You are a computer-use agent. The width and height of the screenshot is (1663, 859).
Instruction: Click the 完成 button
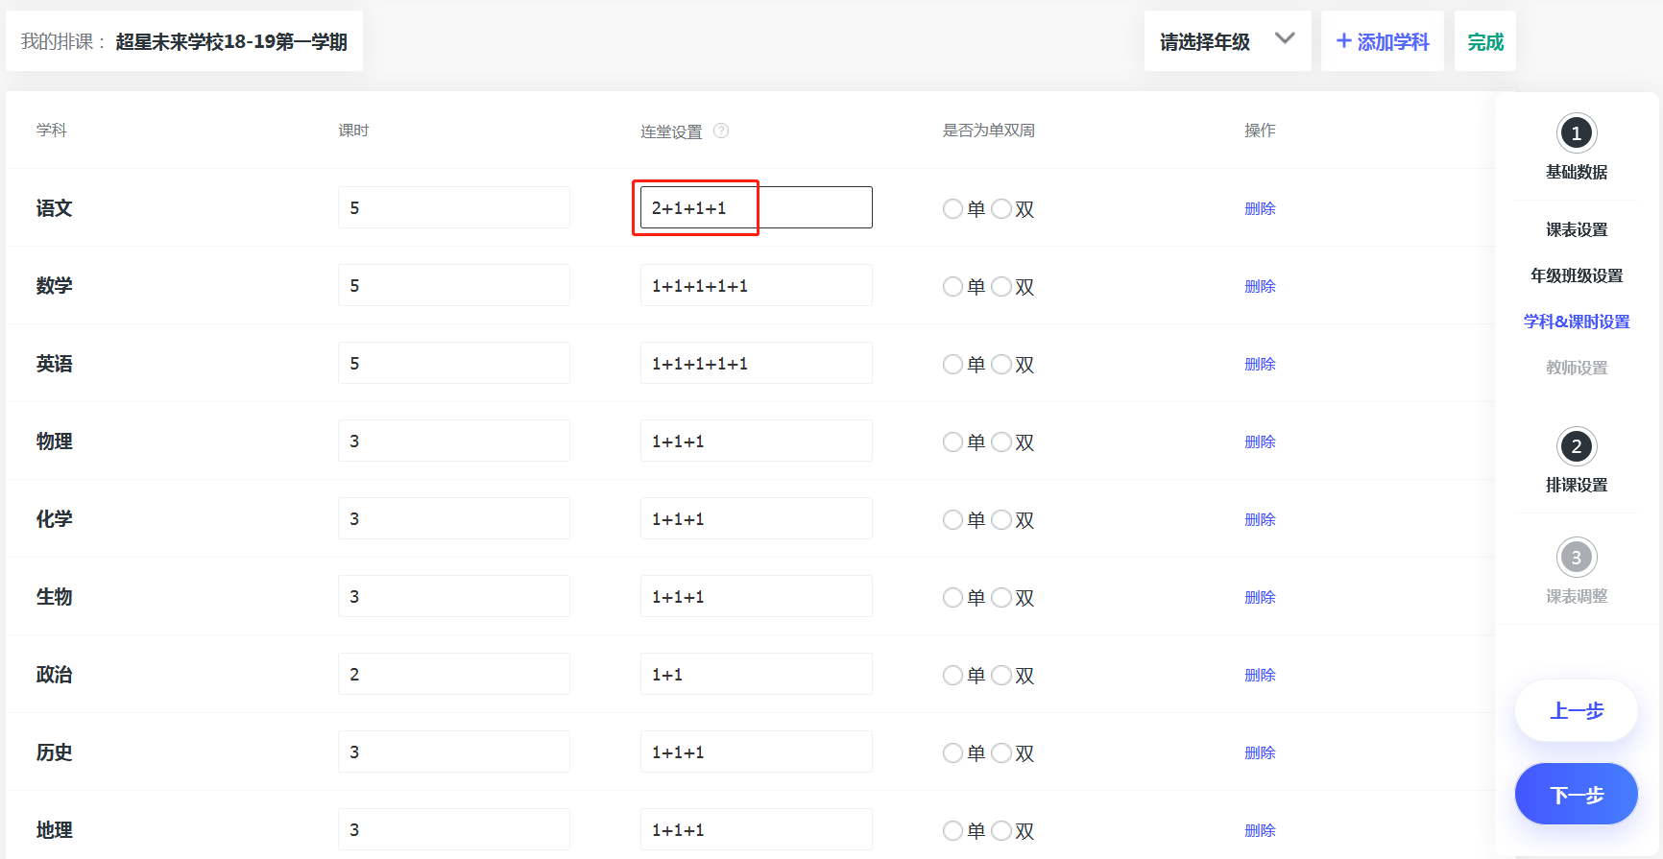1484,42
